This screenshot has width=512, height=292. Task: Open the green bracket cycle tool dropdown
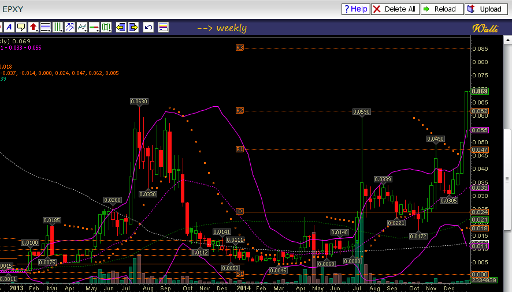106,27
